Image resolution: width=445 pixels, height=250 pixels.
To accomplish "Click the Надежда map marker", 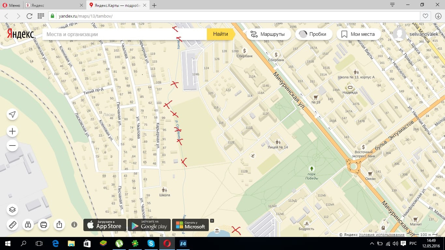I will 350,87.
